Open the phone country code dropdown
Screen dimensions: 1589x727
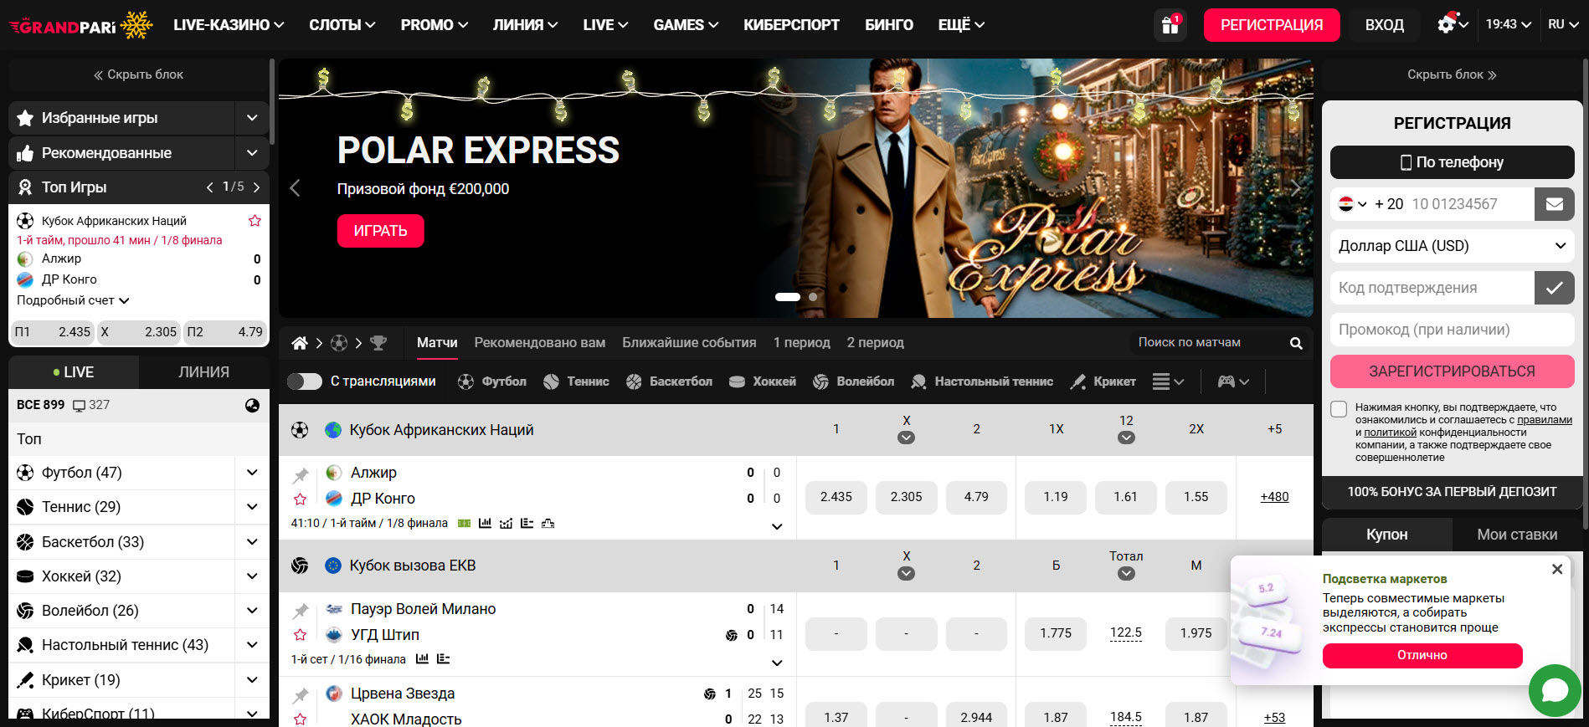tap(1352, 204)
